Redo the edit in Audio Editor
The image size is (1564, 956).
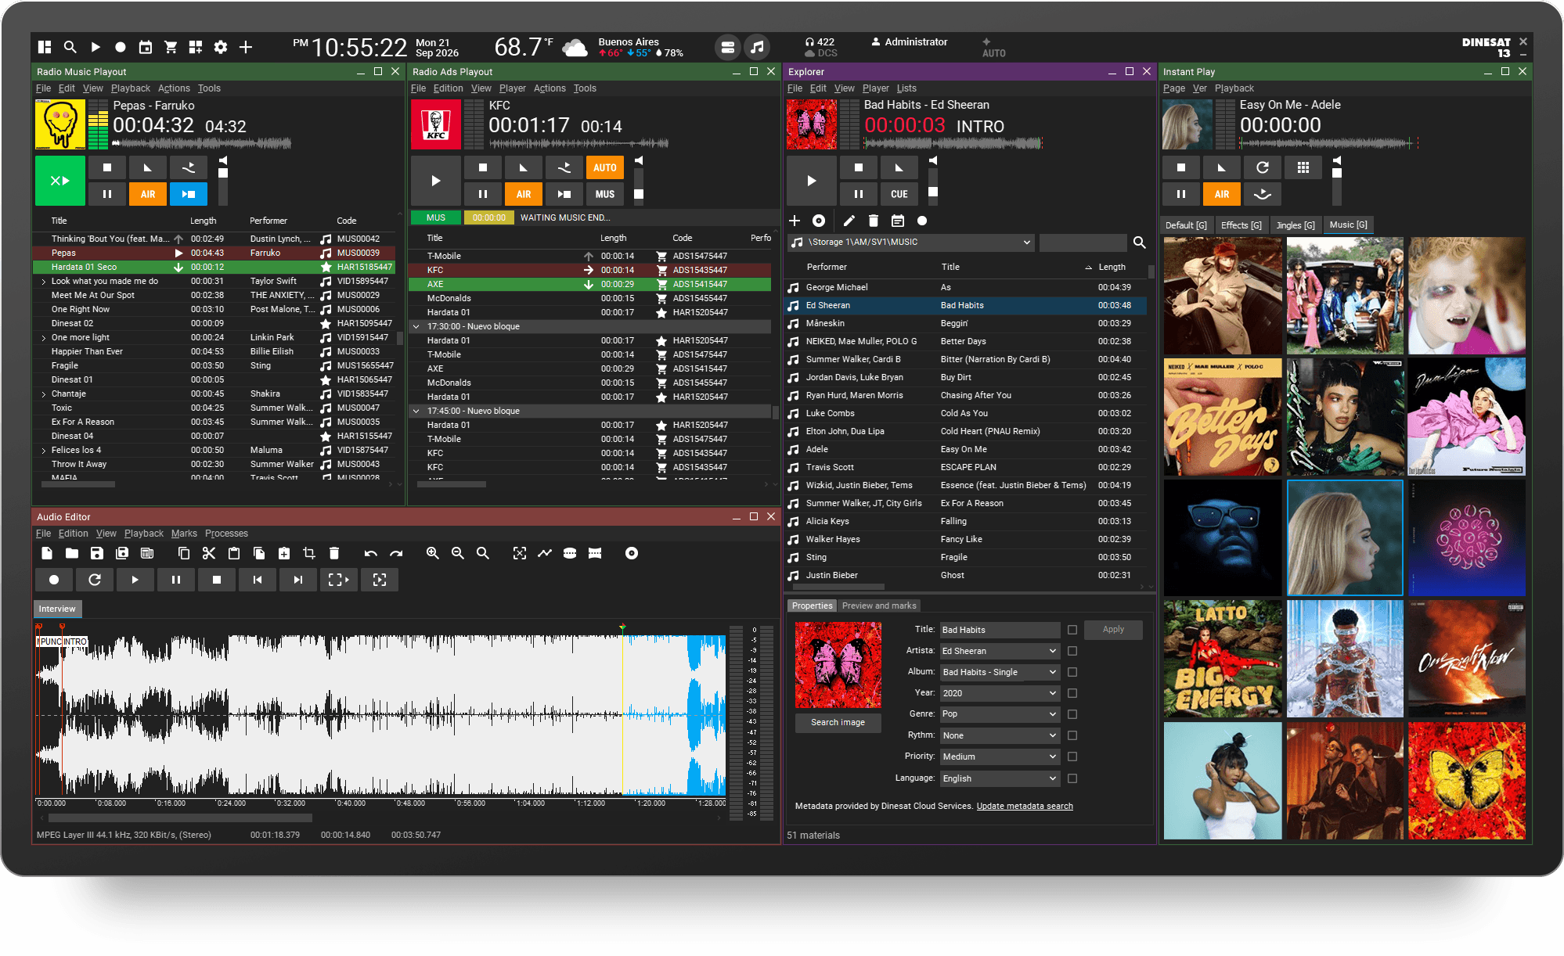396,553
